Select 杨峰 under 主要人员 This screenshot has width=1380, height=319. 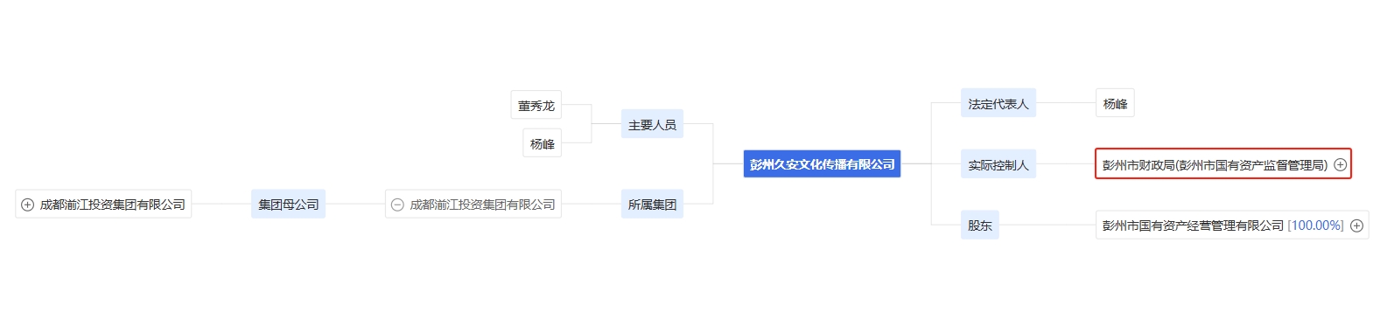point(543,143)
